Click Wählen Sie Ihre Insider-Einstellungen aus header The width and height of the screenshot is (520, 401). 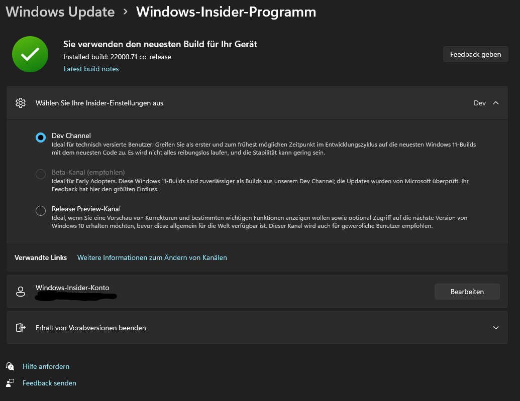pyautogui.click(x=257, y=103)
